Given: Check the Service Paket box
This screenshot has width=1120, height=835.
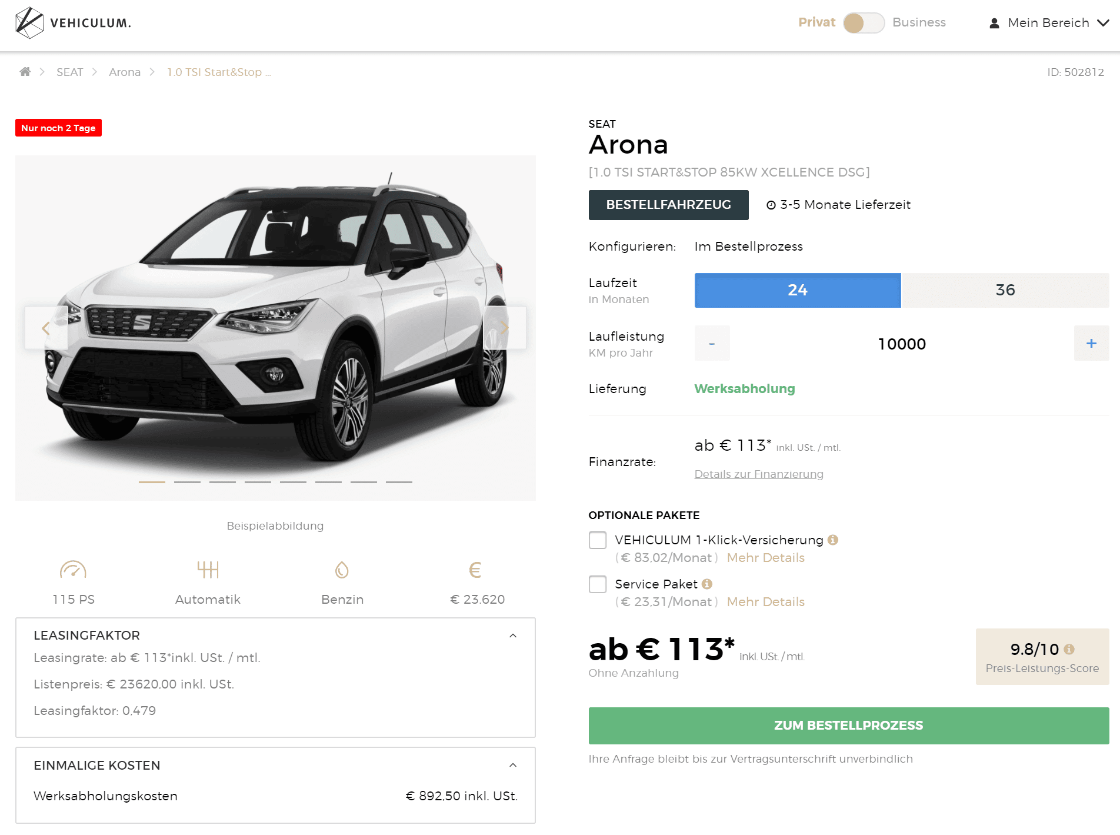Looking at the screenshot, I should [598, 584].
